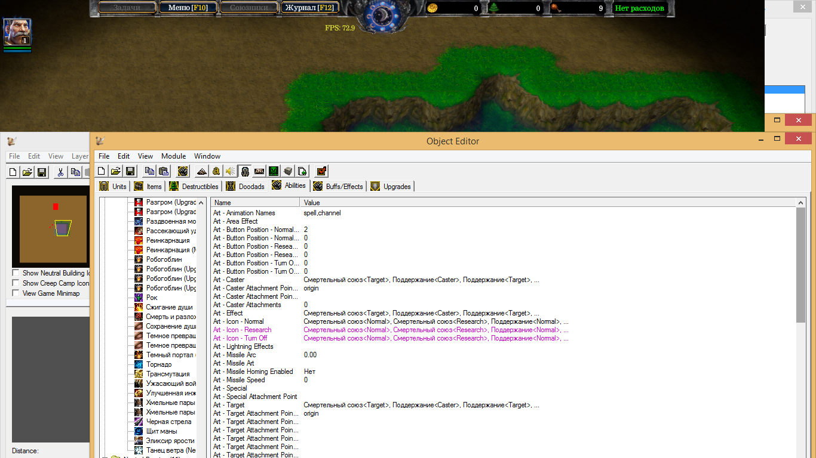
Task: Click the pressed Object Editor helmet icon
Action: pyautogui.click(x=245, y=171)
